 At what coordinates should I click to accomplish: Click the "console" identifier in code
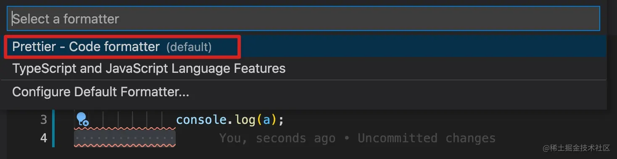201,120
